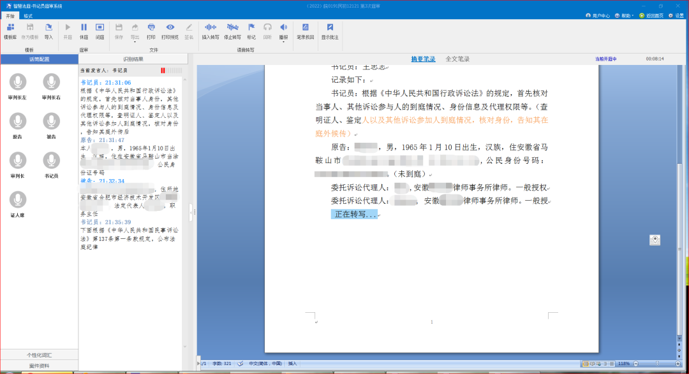This screenshot has height=374, width=689.
Task: Open the 用户中心 user center
Action: [598, 16]
